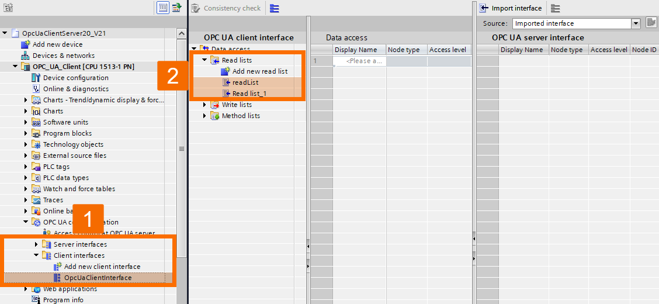Image resolution: width=659 pixels, height=304 pixels.
Task: Collapse the OPC UA communication node arrow
Action: click(26, 222)
